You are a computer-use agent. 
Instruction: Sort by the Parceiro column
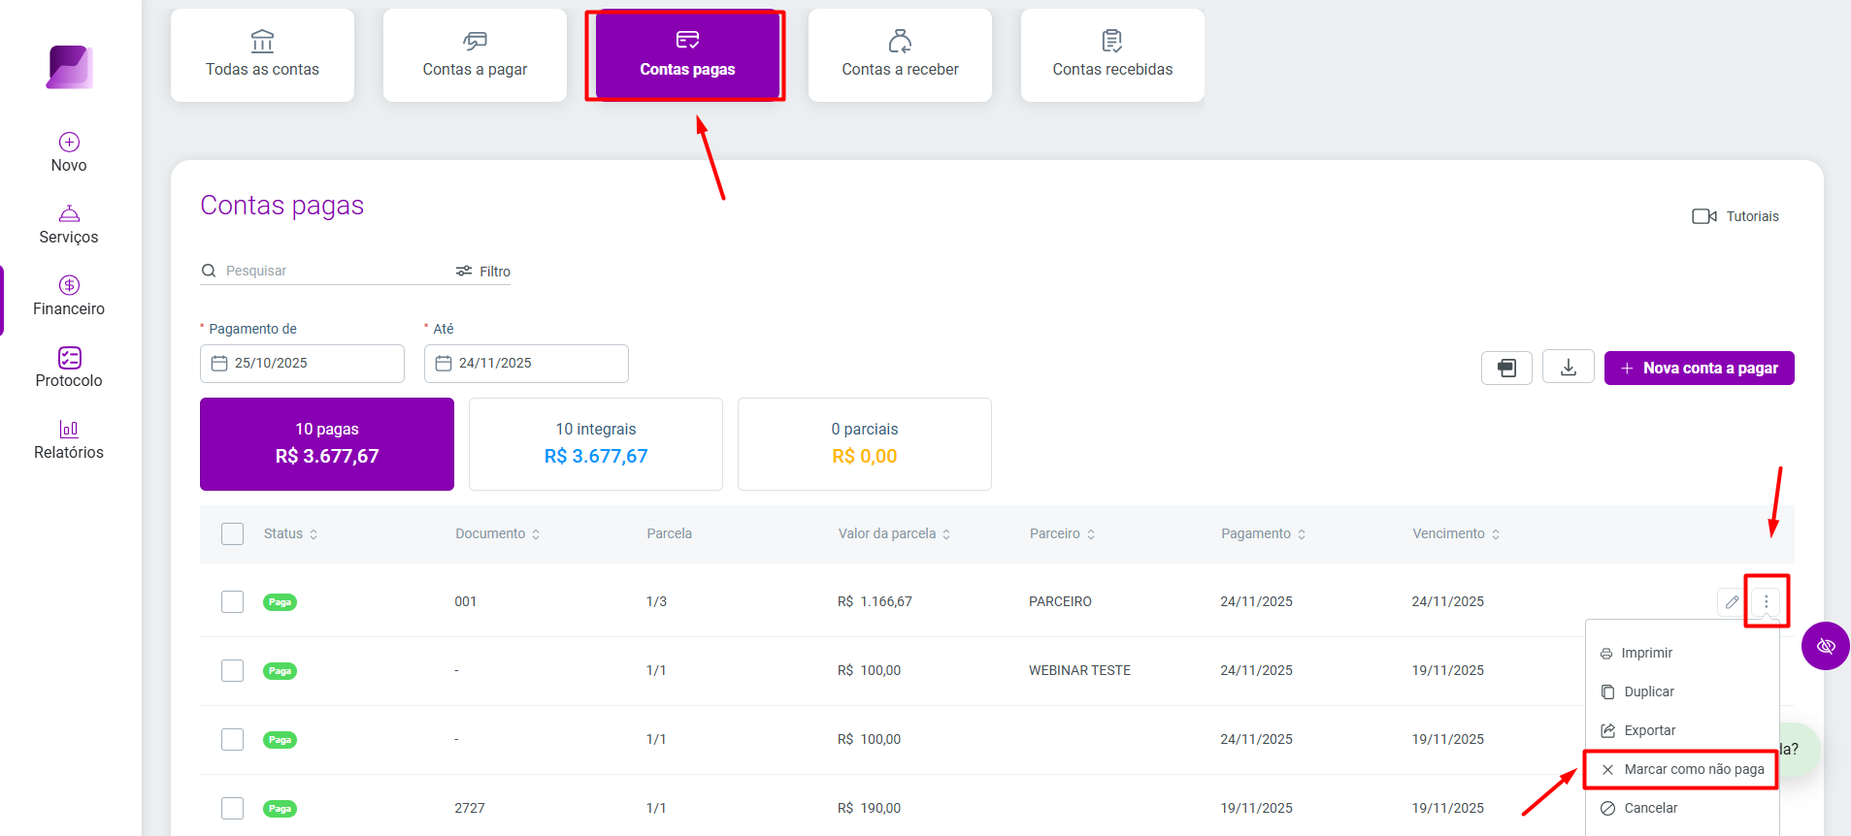tap(1063, 533)
